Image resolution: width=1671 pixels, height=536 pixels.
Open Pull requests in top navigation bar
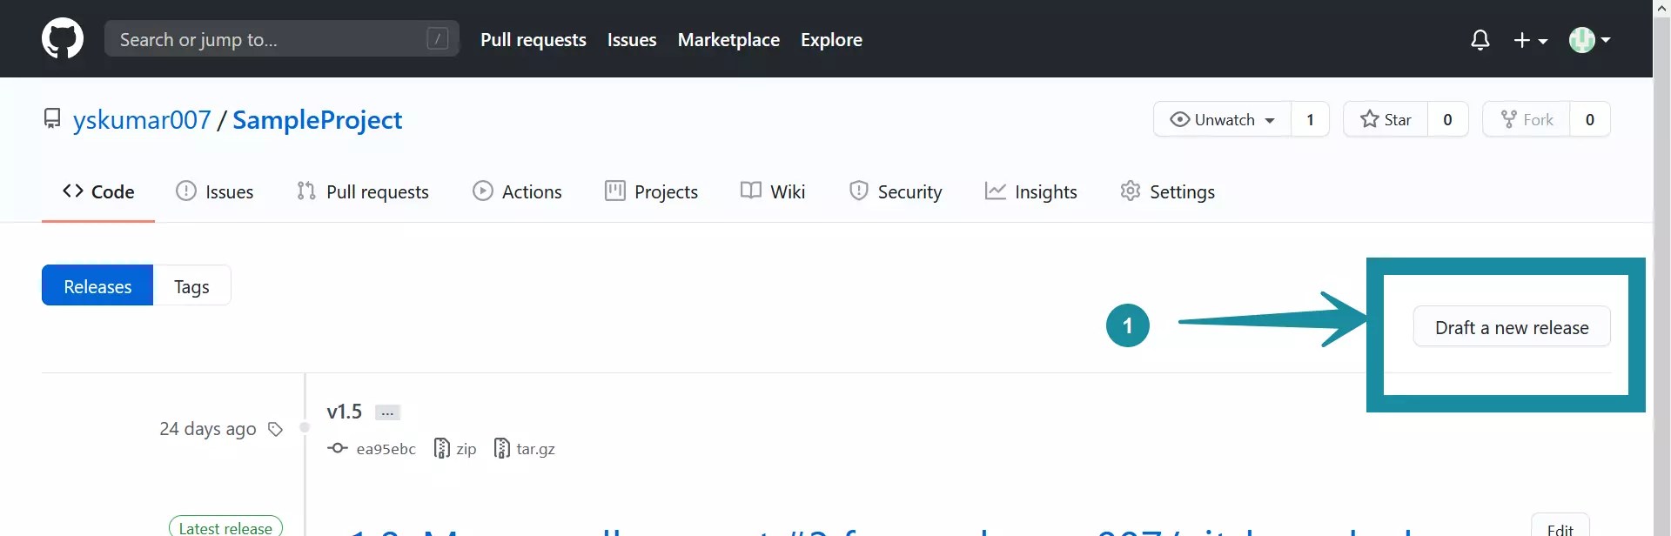(x=534, y=40)
